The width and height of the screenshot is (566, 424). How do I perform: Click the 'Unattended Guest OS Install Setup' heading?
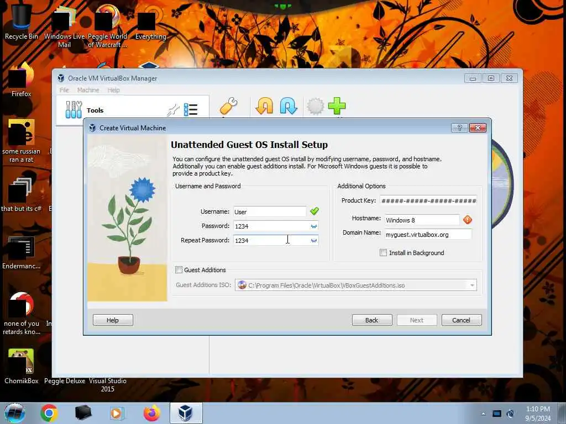[249, 145]
